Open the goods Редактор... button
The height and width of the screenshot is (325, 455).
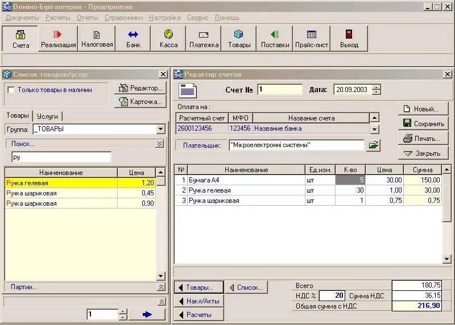click(x=141, y=88)
